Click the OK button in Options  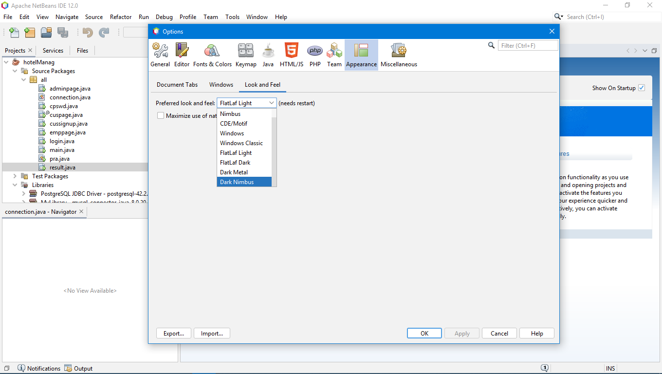pyautogui.click(x=424, y=334)
